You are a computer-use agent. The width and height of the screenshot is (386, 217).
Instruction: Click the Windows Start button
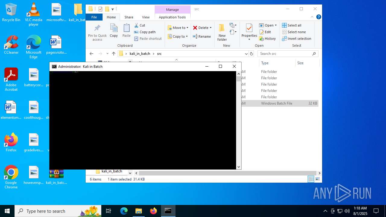(7, 211)
